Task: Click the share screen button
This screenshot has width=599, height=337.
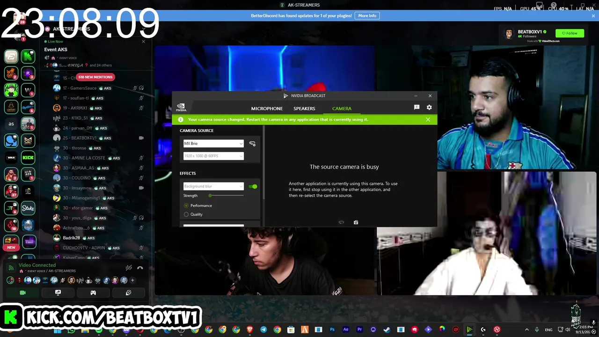Action: pos(58,293)
